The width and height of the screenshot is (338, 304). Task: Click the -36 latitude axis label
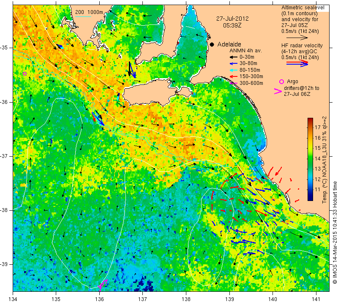(4, 102)
